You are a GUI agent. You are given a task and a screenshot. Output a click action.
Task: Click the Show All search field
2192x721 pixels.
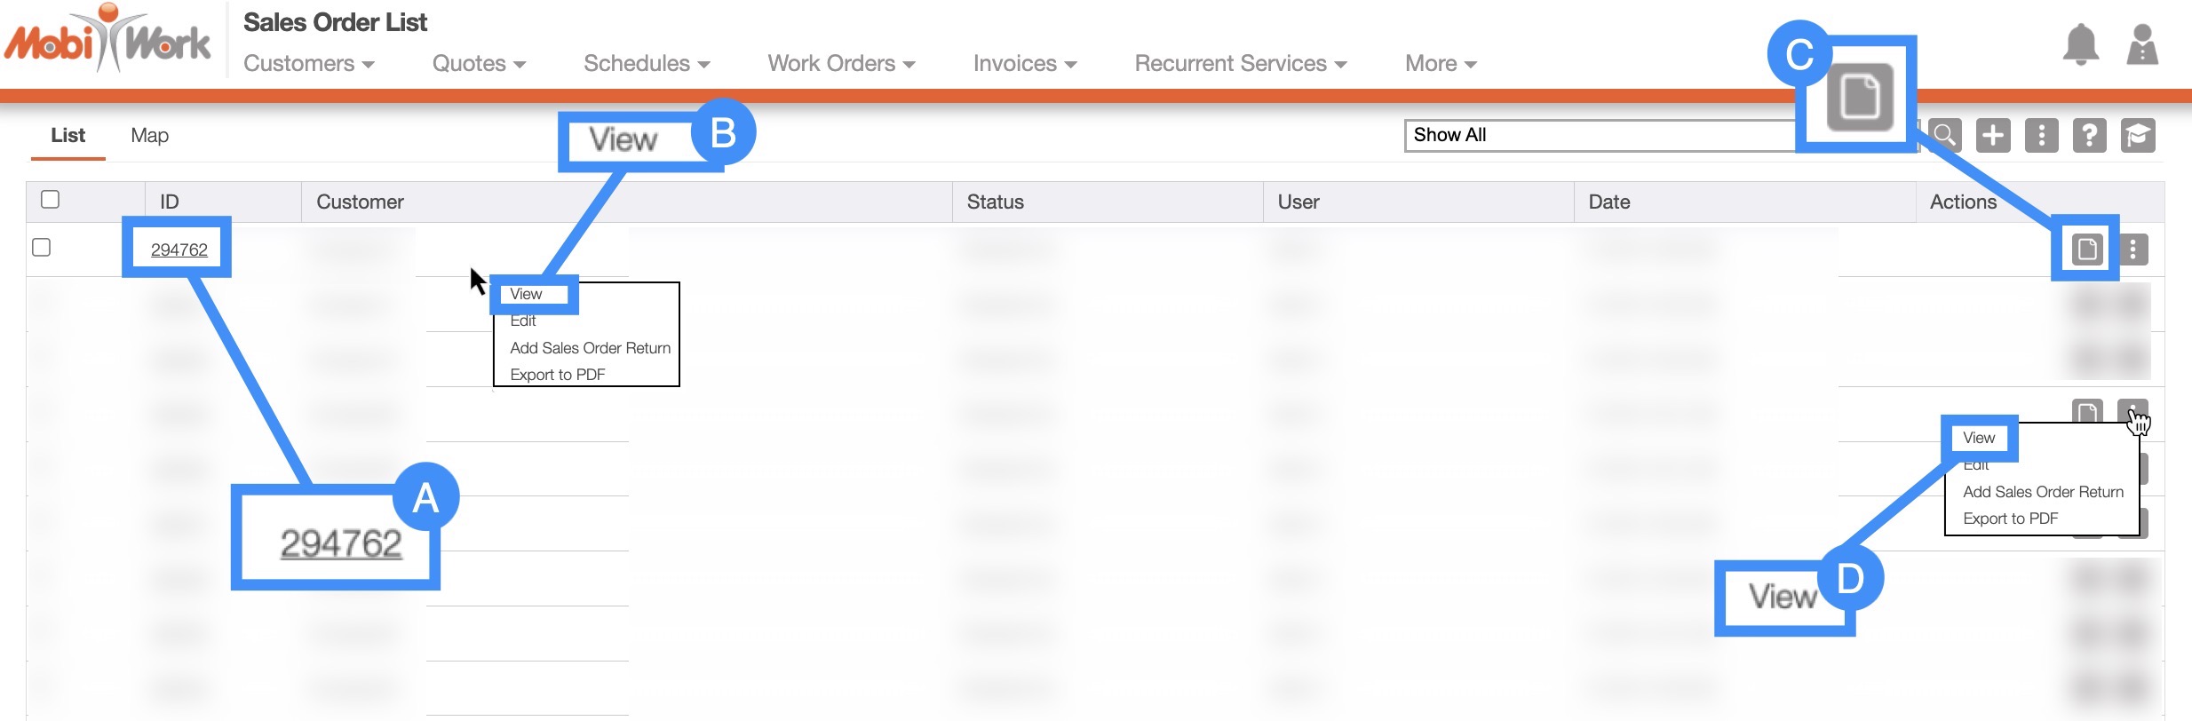point(1599,136)
